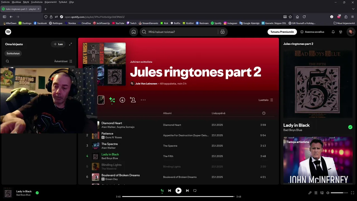Click the Lisäyspäivä column header
The height and width of the screenshot is (201, 357).
218,113
